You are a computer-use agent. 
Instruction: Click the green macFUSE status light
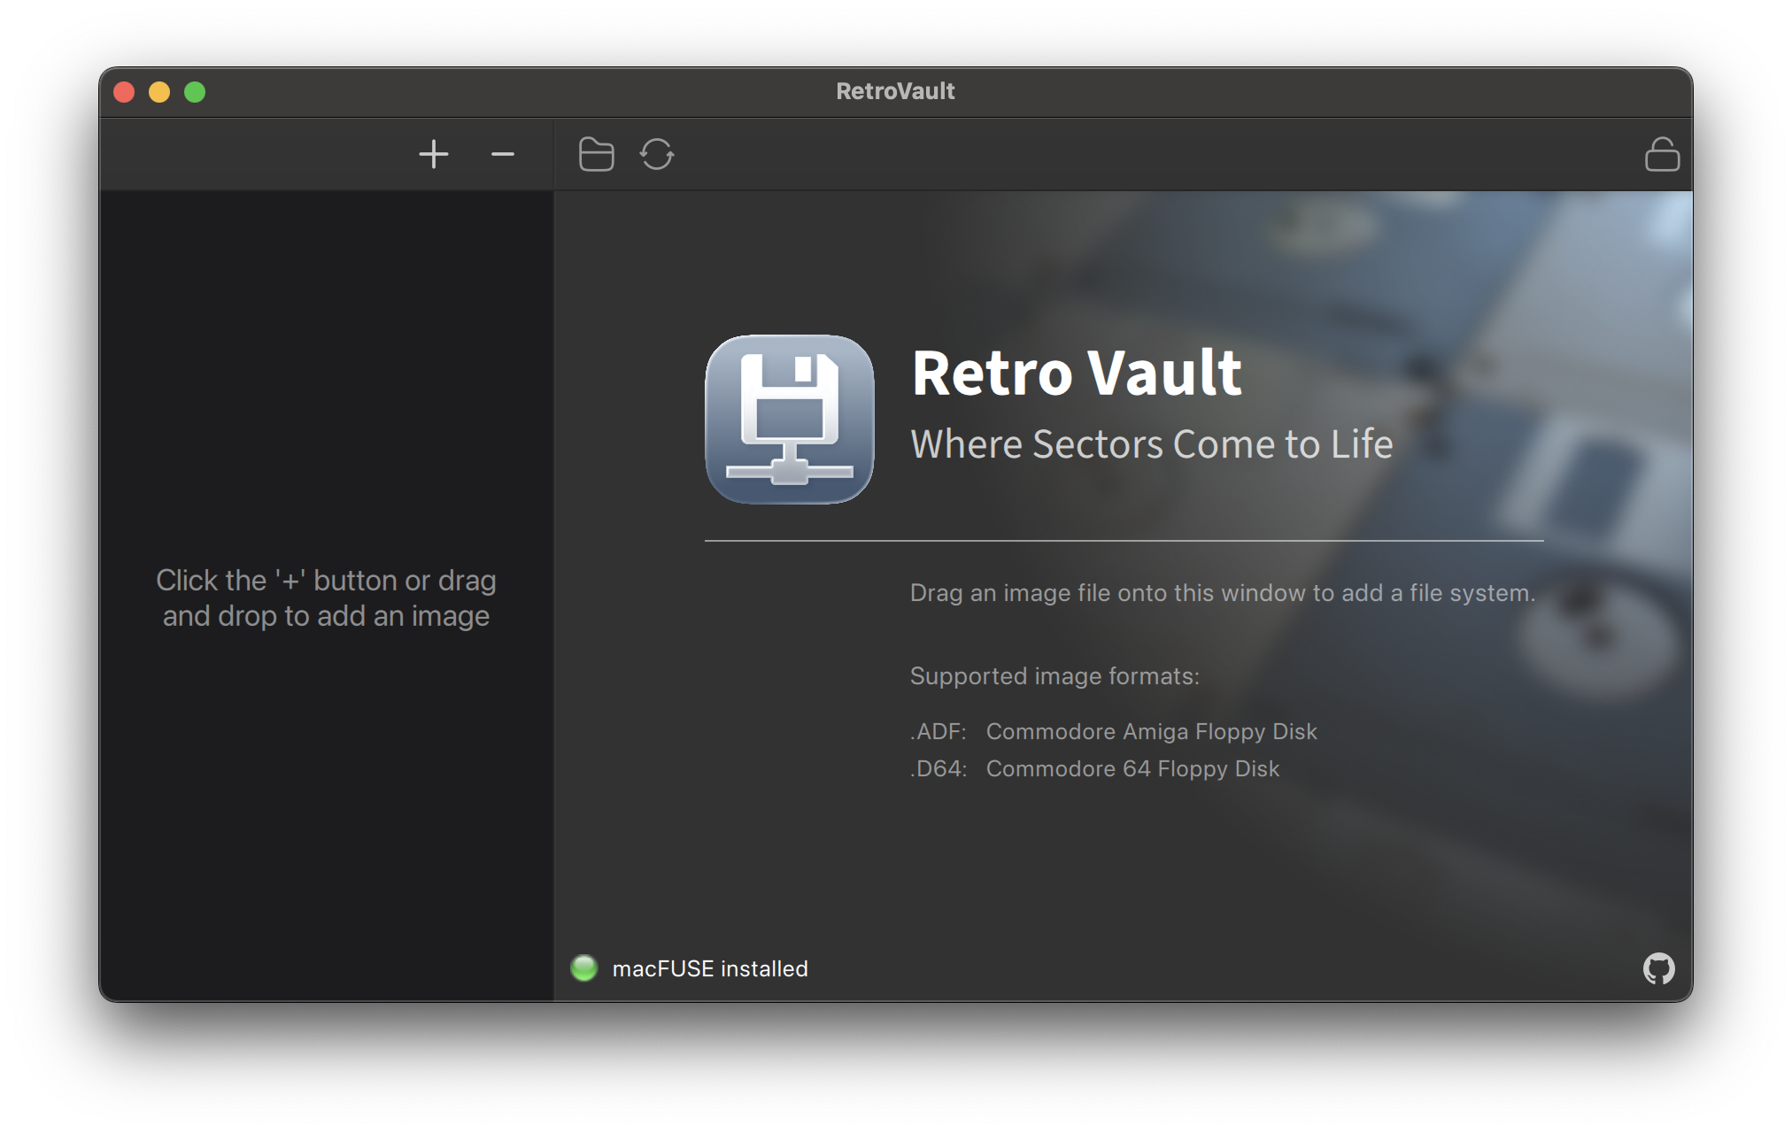[584, 968]
